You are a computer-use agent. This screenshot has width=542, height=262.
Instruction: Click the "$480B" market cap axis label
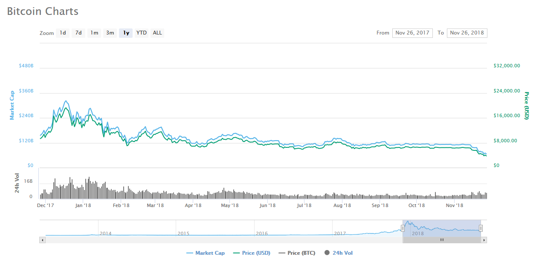click(x=26, y=66)
